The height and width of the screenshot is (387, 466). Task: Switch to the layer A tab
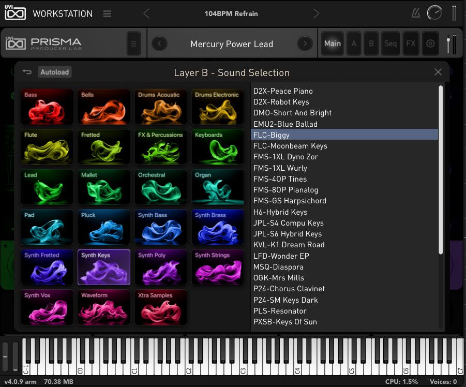(354, 43)
